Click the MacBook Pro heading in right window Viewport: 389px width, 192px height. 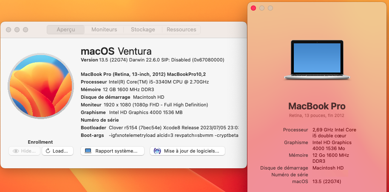coord(317,106)
